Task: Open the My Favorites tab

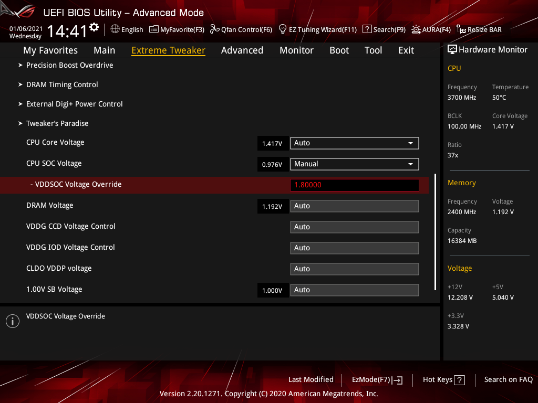Action: click(50, 50)
